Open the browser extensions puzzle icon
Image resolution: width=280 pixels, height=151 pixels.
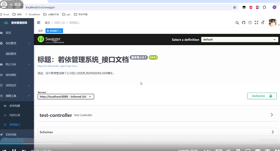265,7
